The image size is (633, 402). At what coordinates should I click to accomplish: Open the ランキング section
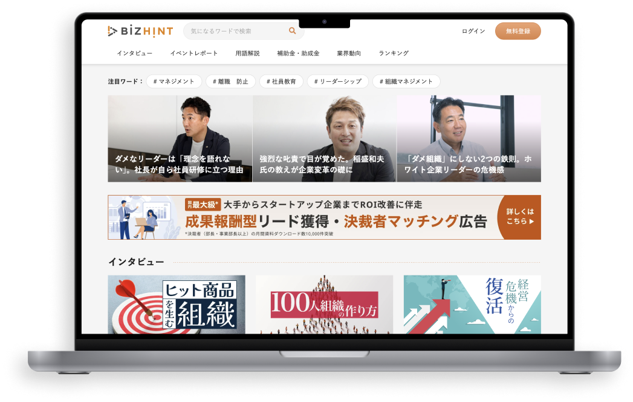[x=395, y=53]
